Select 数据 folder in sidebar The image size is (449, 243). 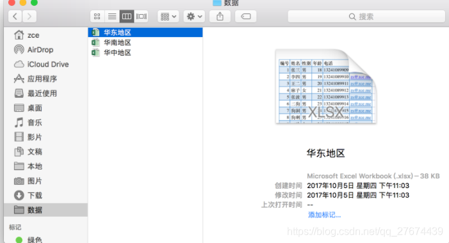tap(46, 210)
